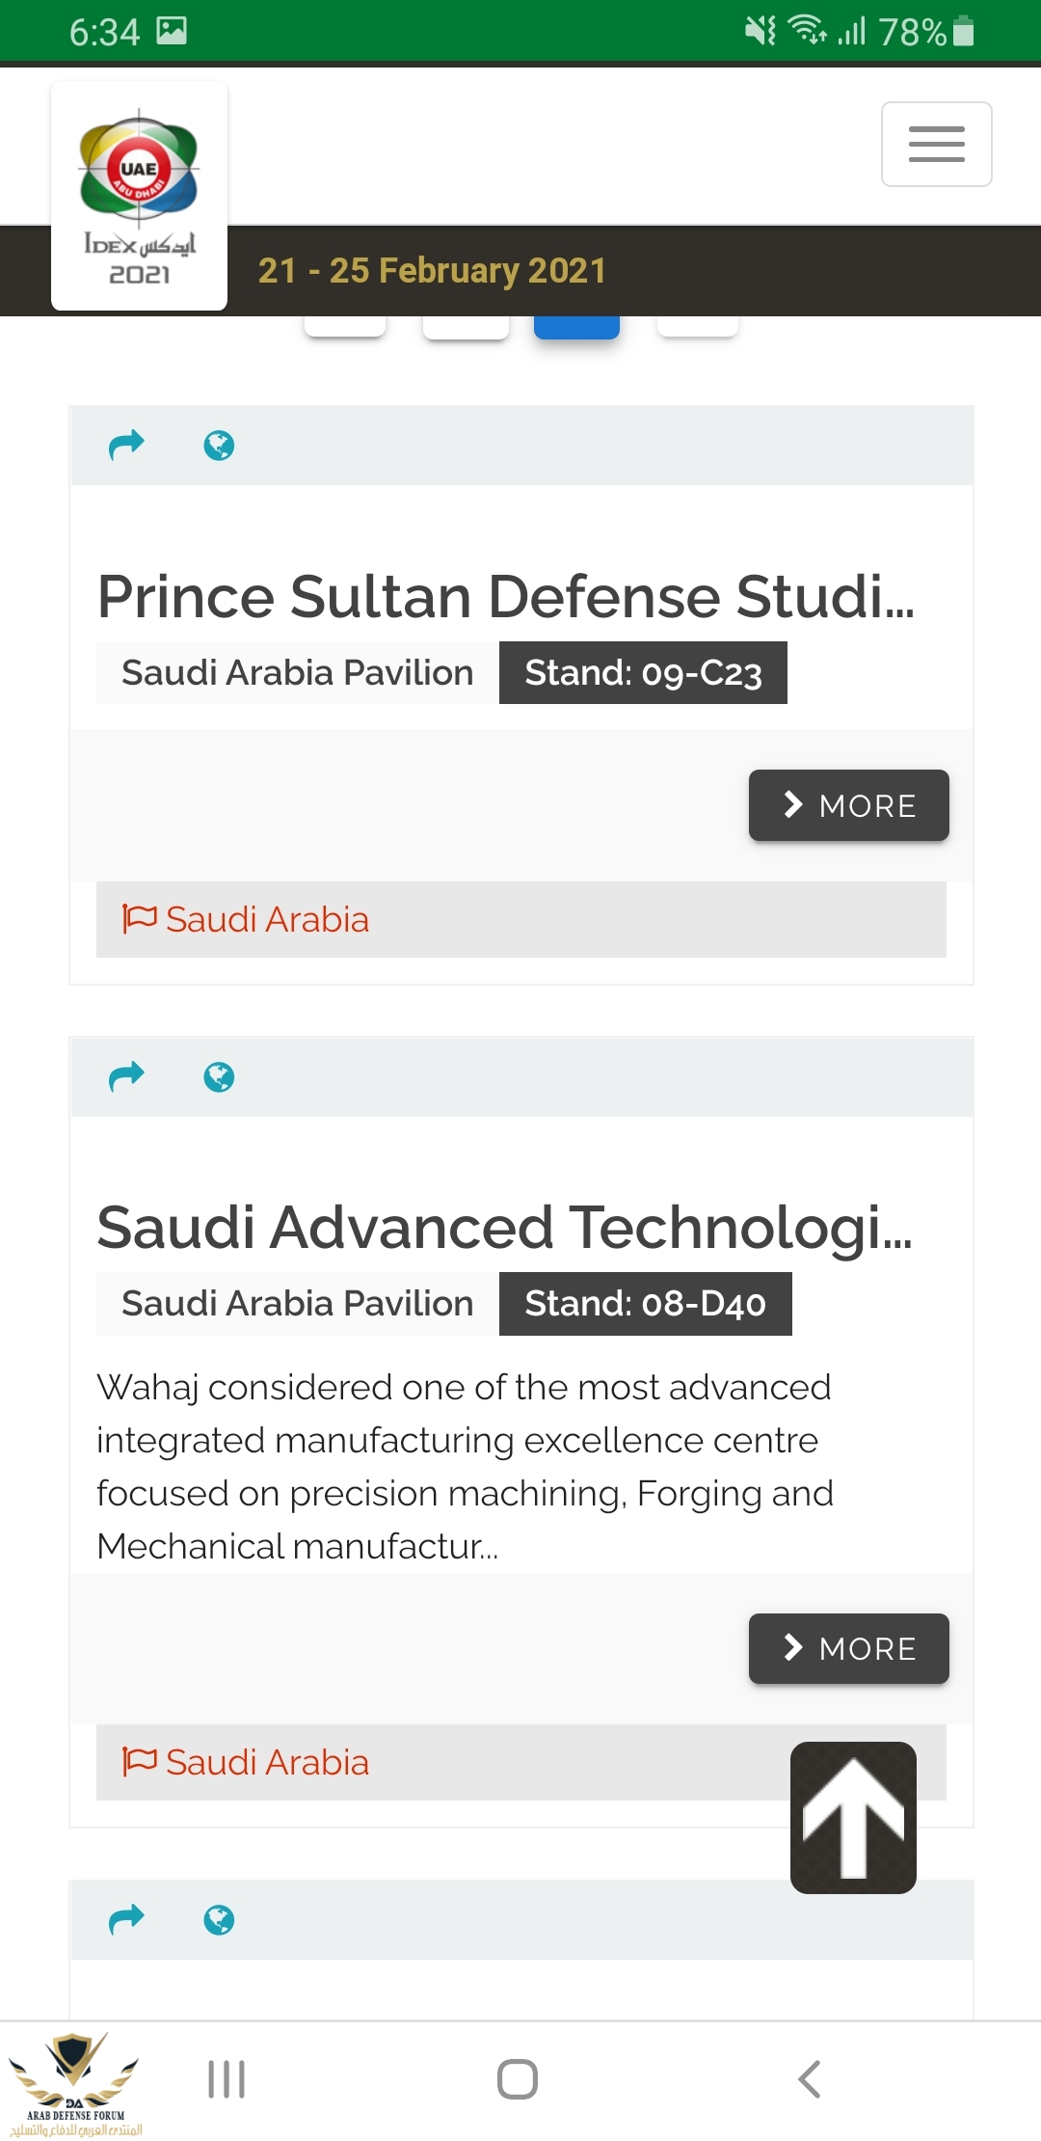Share the Saudi Advanced Technologies listing

click(x=126, y=1076)
